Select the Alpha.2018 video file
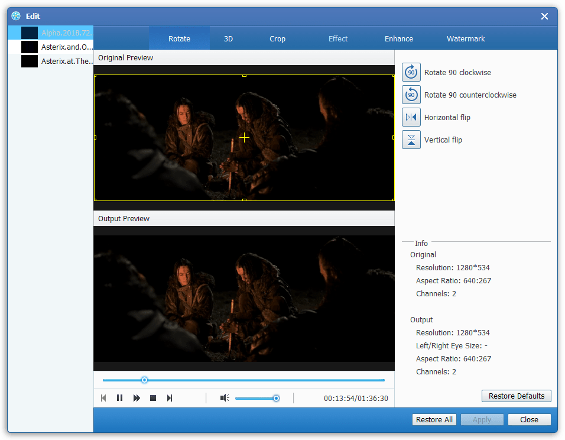Screen dimensions: 565x440 [50, 33]
